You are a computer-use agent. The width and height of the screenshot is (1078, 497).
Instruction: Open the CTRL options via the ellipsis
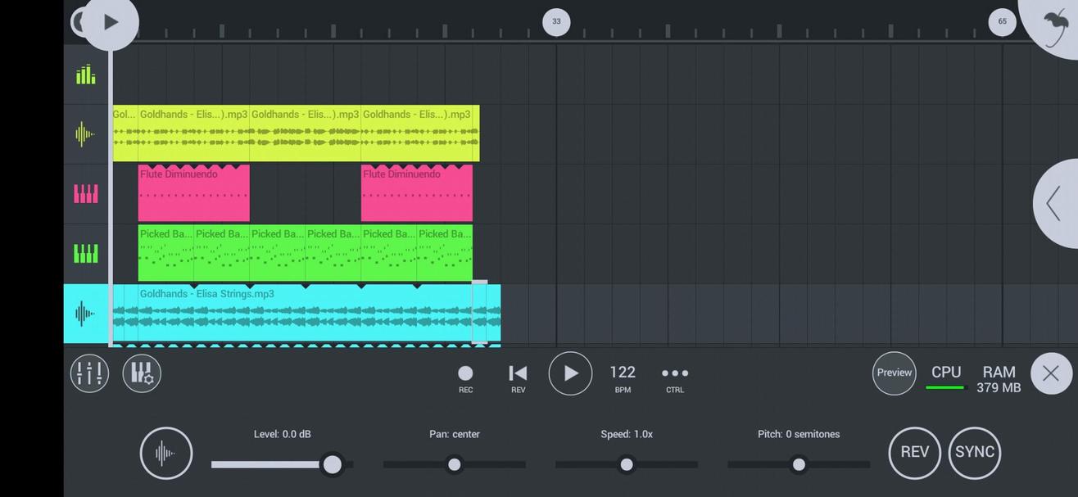(x=674, y=373)
